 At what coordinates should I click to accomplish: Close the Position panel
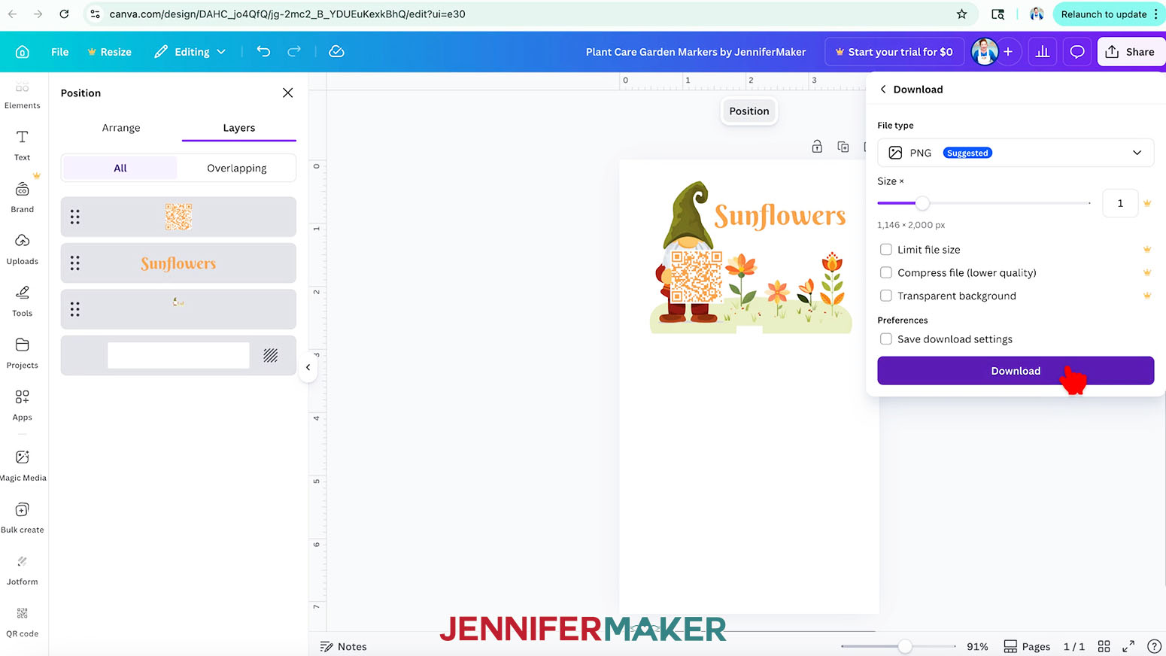tap(287, 93)
